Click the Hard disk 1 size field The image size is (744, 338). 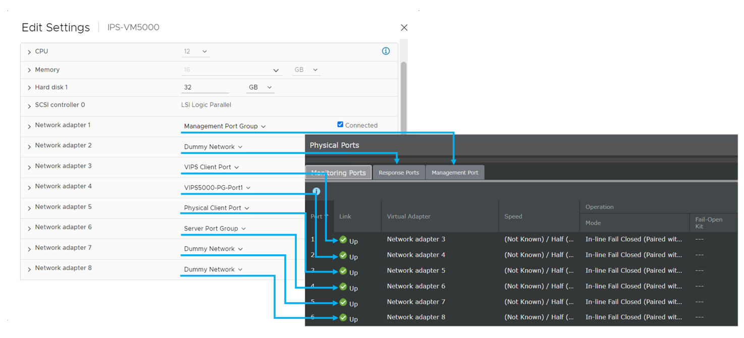point(205,87)
